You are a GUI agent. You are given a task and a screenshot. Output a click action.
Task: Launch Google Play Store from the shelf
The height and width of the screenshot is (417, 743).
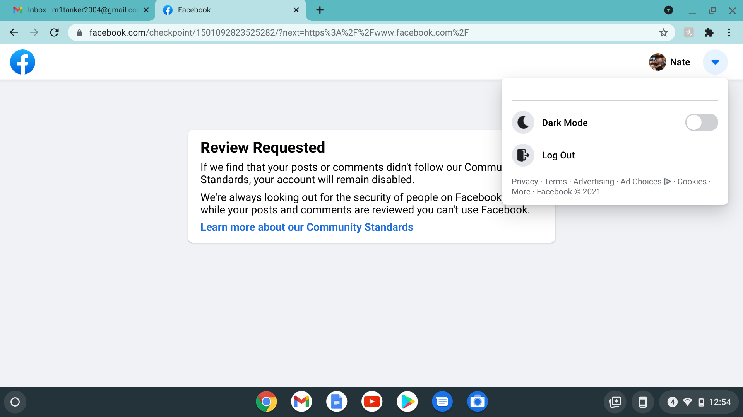point(407,402)
